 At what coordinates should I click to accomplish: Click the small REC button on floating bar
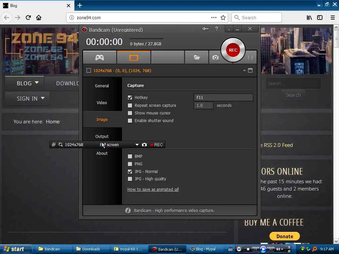157,145
